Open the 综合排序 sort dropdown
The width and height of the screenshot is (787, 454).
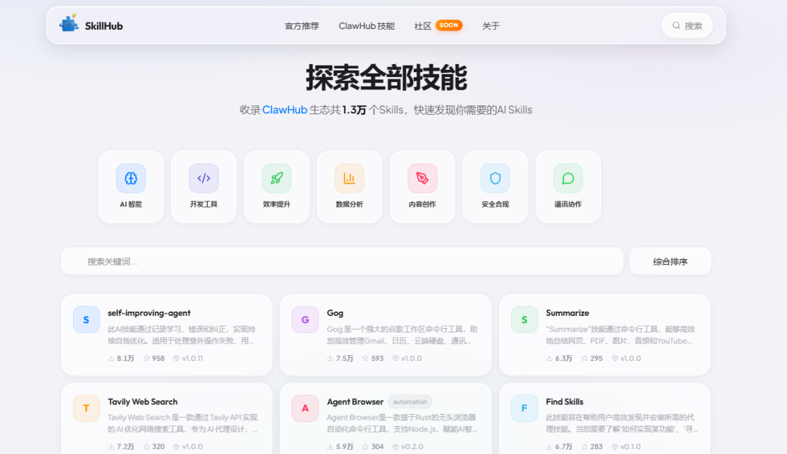[670, 261]
